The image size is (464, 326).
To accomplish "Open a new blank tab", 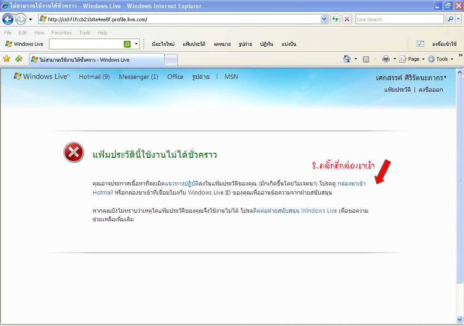I will tap(171, 60).
